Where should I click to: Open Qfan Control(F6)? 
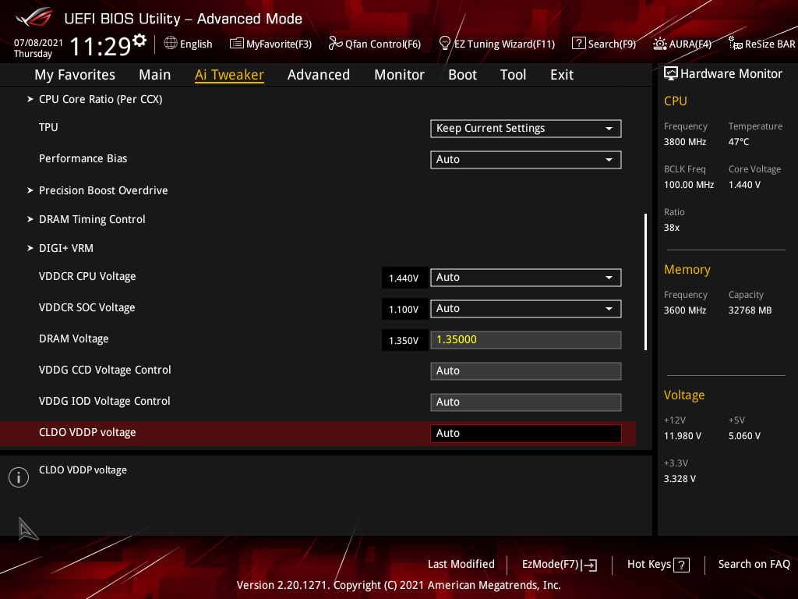point(375,44)
